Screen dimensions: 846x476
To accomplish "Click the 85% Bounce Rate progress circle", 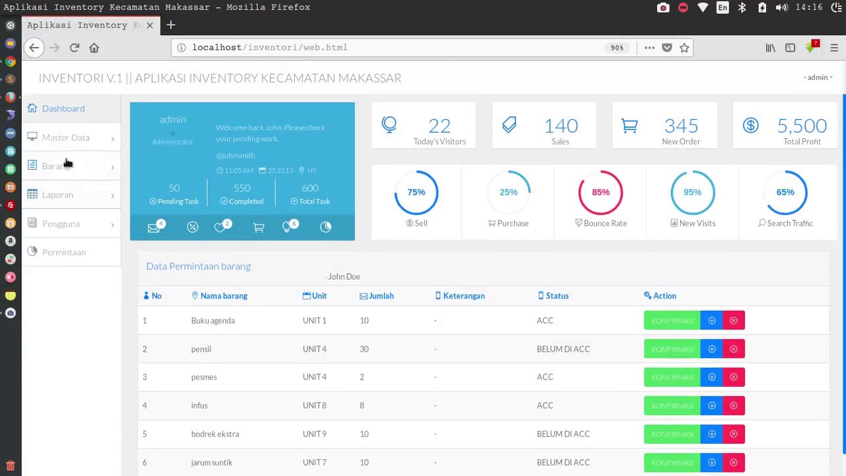I will pyautogui.click(x=600, y=192).
